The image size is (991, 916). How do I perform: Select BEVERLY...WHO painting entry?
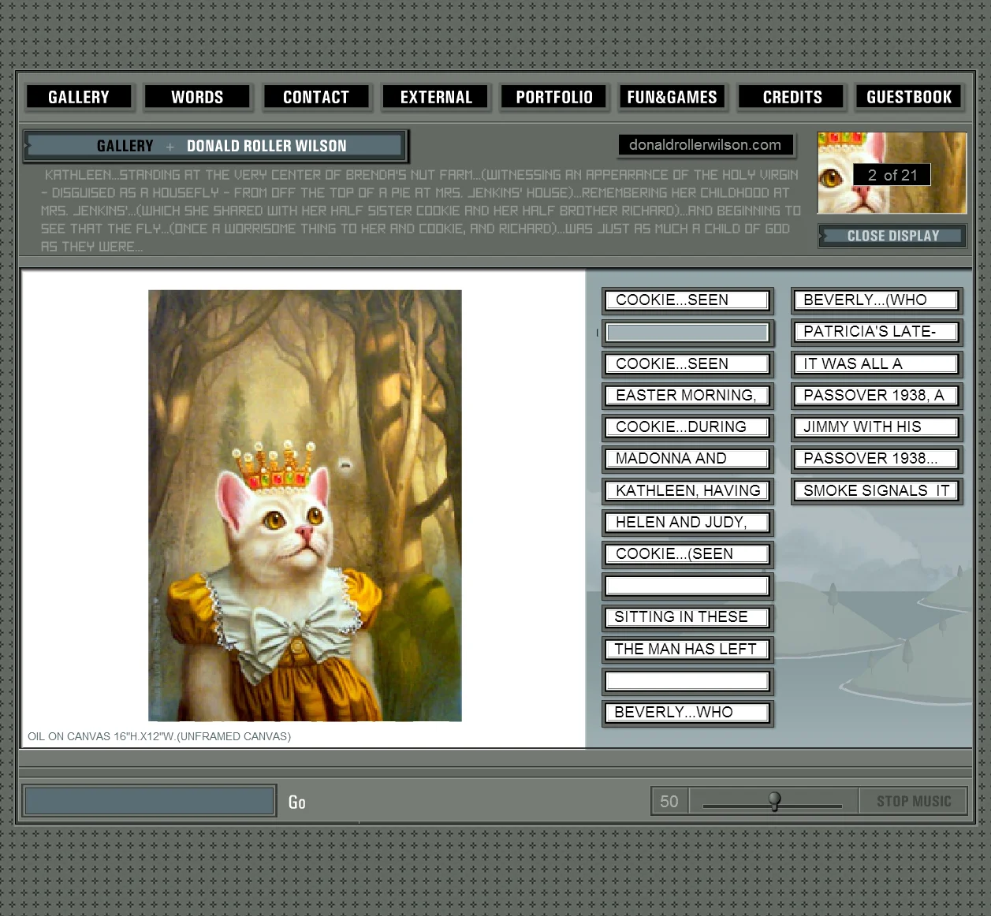(x=687, y=712)
